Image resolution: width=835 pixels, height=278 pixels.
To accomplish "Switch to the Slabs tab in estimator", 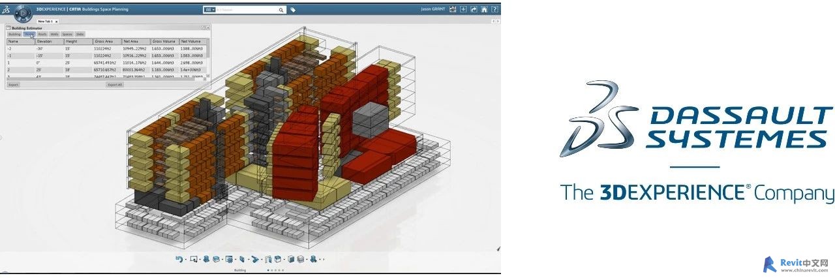I will click(x=80, y=34).
